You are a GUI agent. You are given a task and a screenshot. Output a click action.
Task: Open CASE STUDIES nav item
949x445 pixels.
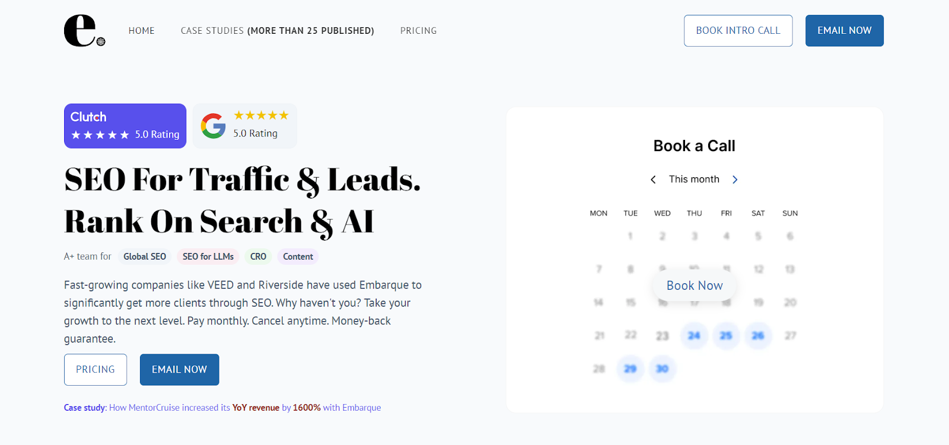(277, 31)
